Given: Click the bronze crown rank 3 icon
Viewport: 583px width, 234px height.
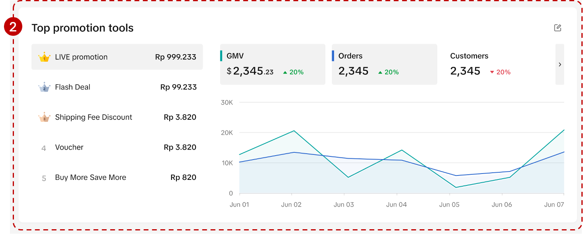Looking at the screenshot, I should click(44, 117).
